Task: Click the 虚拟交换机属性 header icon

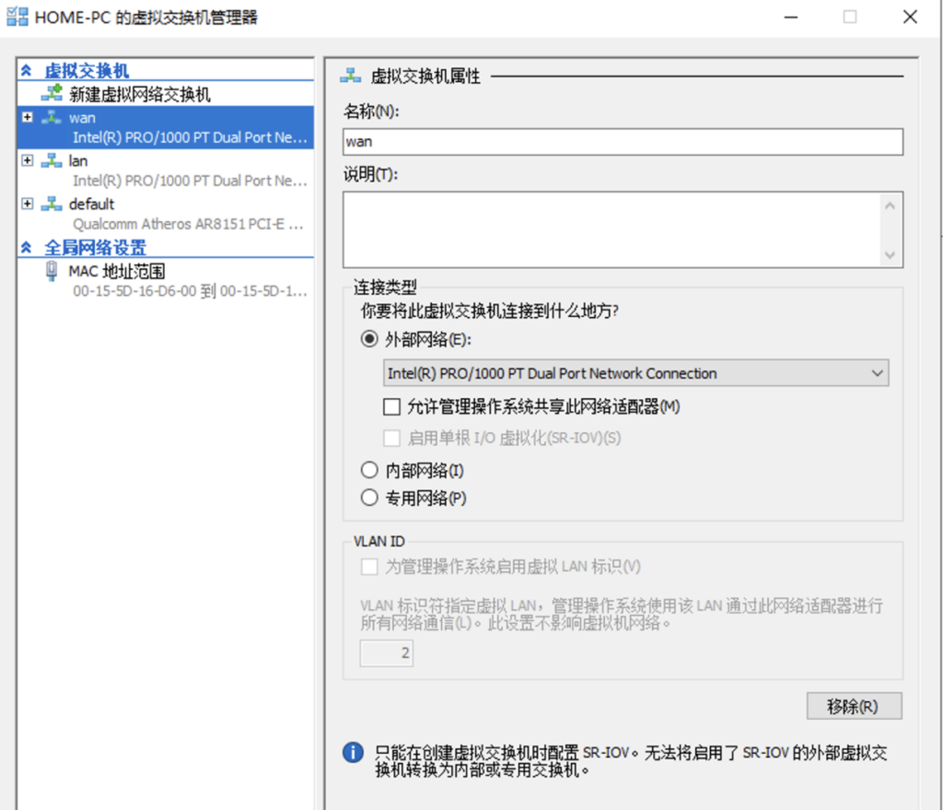Action: point(351,76)
